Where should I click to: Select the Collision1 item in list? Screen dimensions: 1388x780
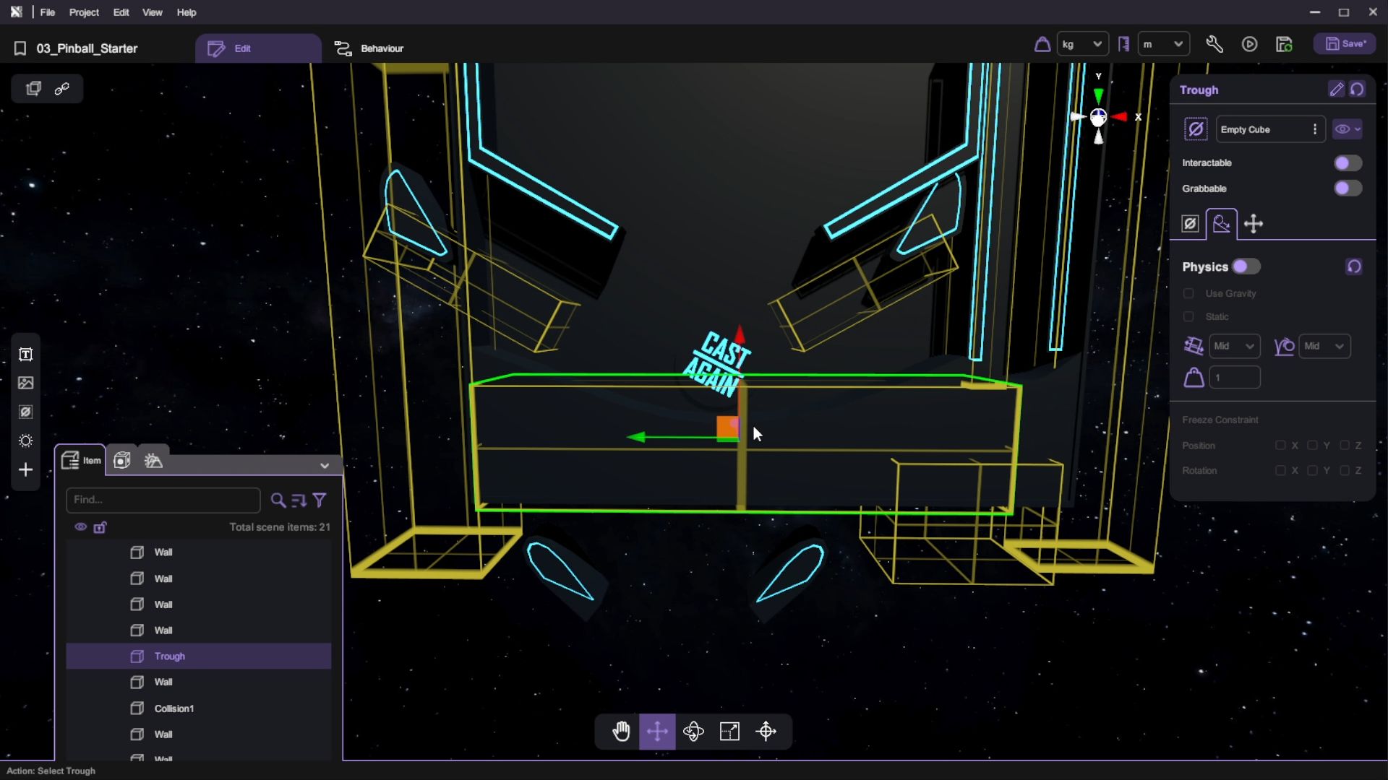[173, 708]
